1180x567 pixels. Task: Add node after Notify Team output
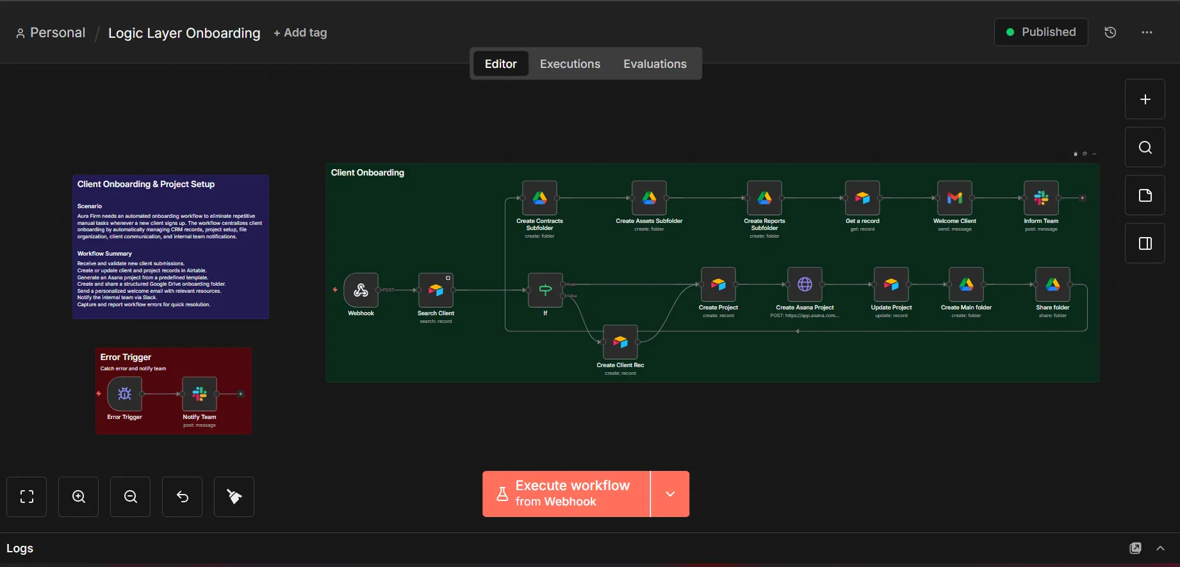[241, 394]
